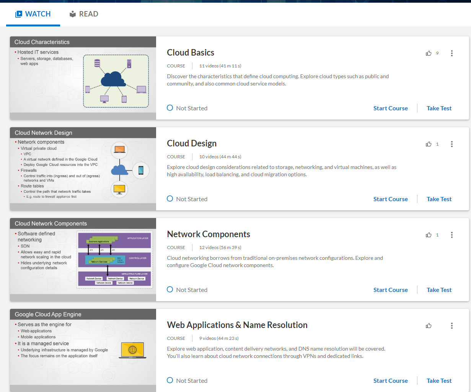Click Not Started circle for Cloud Design
Image resolution: width=471 pixels, height=392 pixels.
(170, 198)
